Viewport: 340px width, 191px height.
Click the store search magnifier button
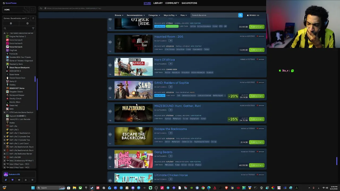pyautogui.click(x=240, y=15)
